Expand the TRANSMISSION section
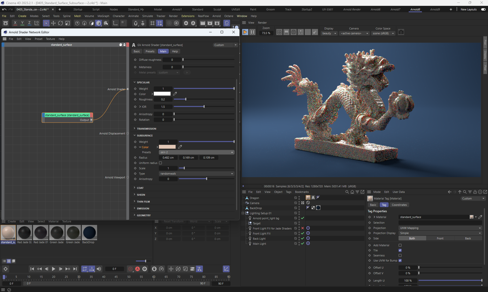This screenshot has width=488, height=292. [x=146, y=129]
